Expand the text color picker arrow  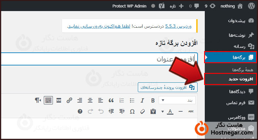[163, 111]
